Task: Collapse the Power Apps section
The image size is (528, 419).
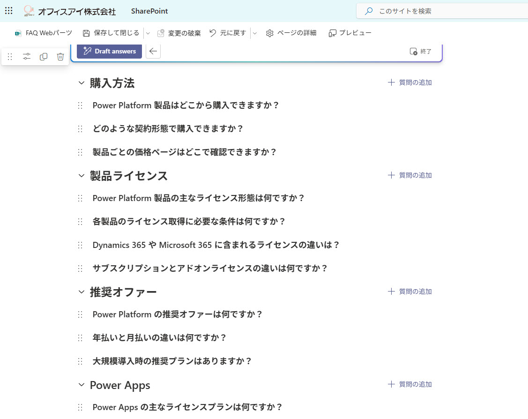Action: coord(81,385)
